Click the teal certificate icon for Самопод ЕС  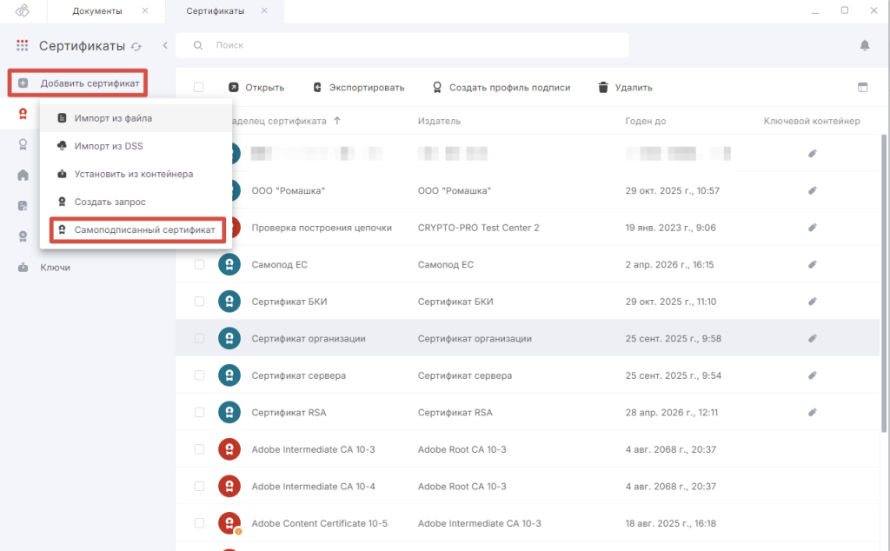point(229,264)
